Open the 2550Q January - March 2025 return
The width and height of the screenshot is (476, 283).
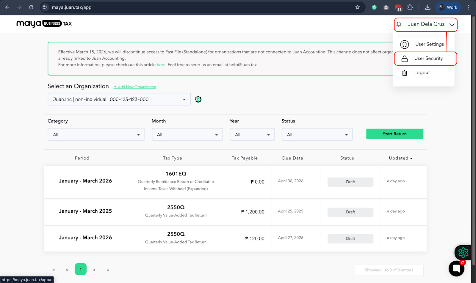point(235,212)
